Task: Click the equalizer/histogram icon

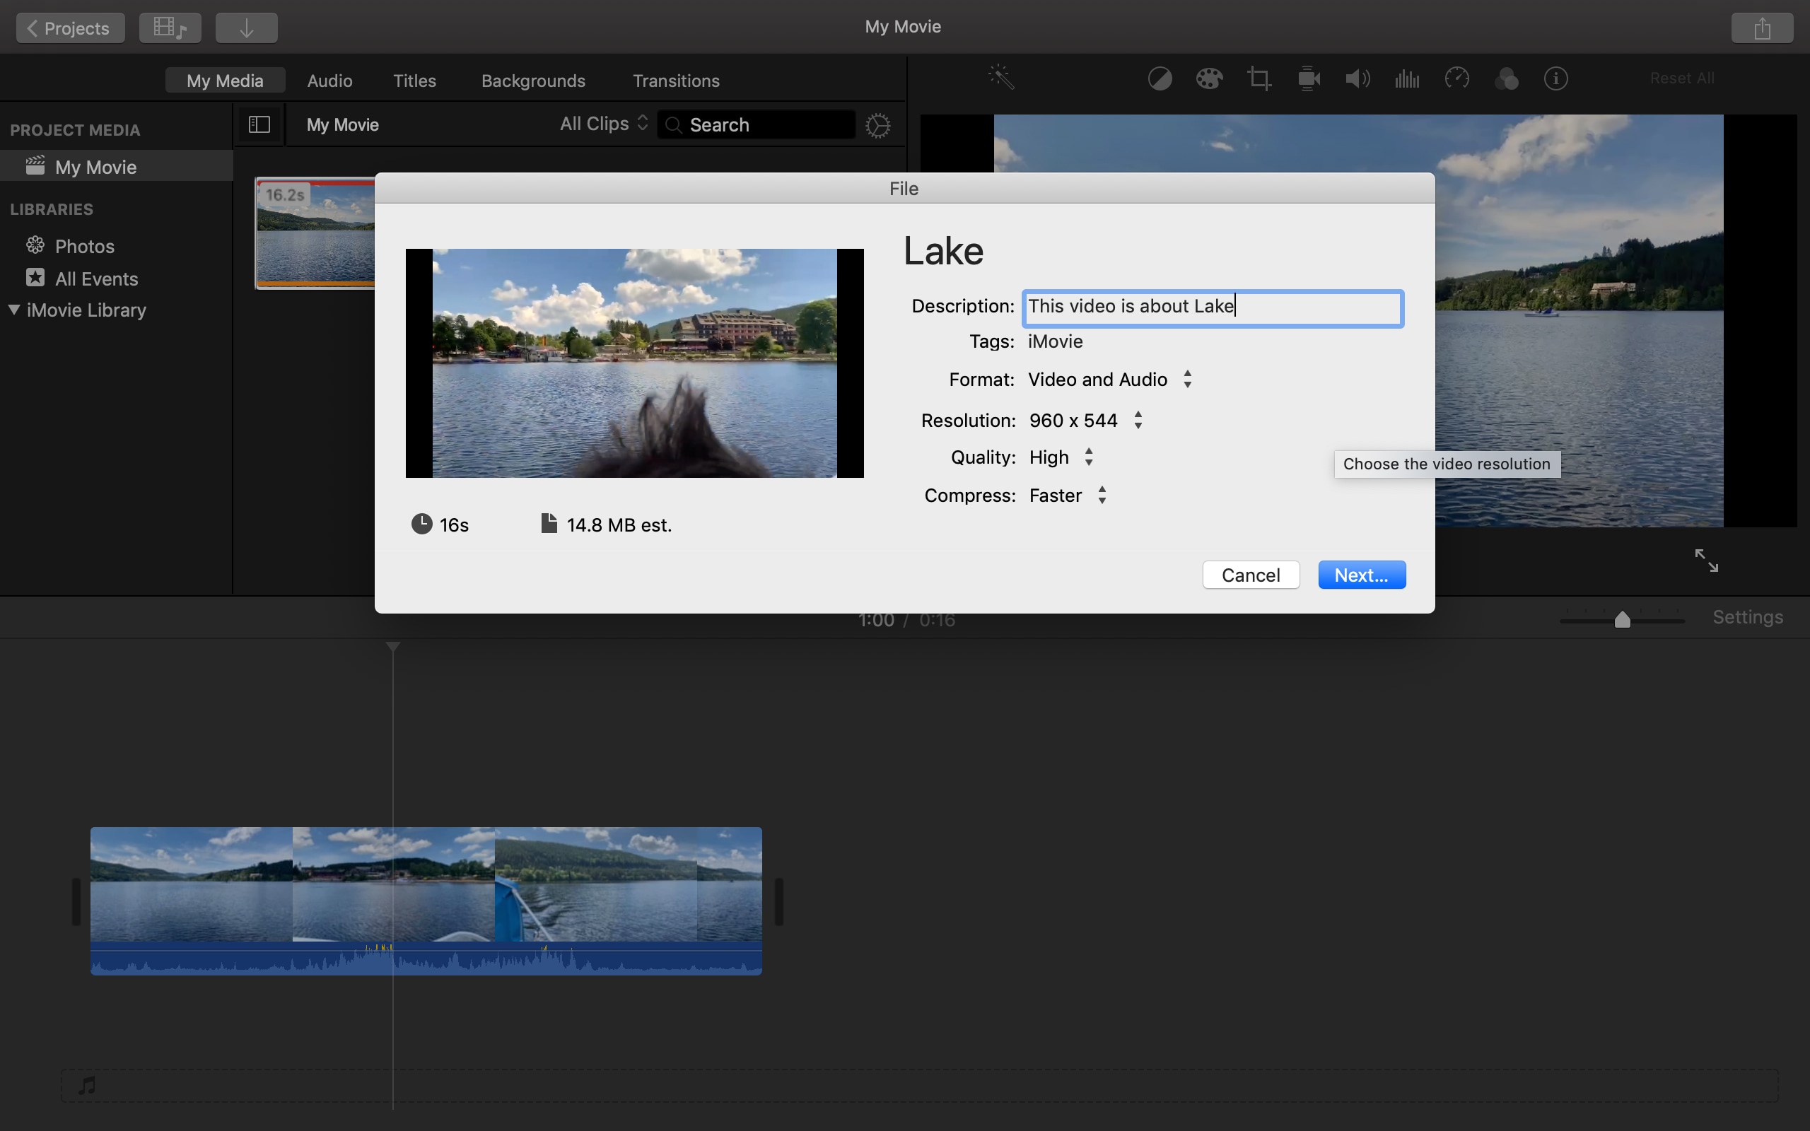Action: 1406,78
